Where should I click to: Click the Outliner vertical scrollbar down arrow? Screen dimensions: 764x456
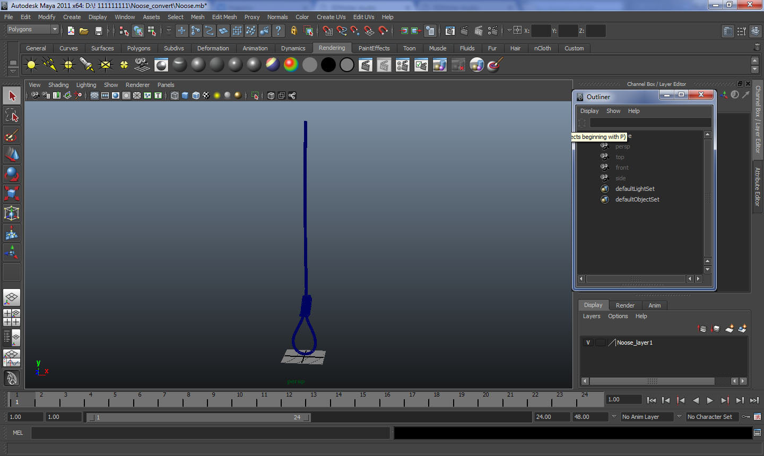tap(707, 270)
